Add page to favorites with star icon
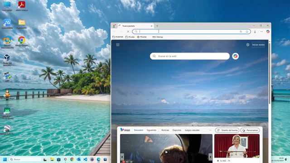Image resolution: width=290 pixels, height=163 pixels. pos(246,32)
